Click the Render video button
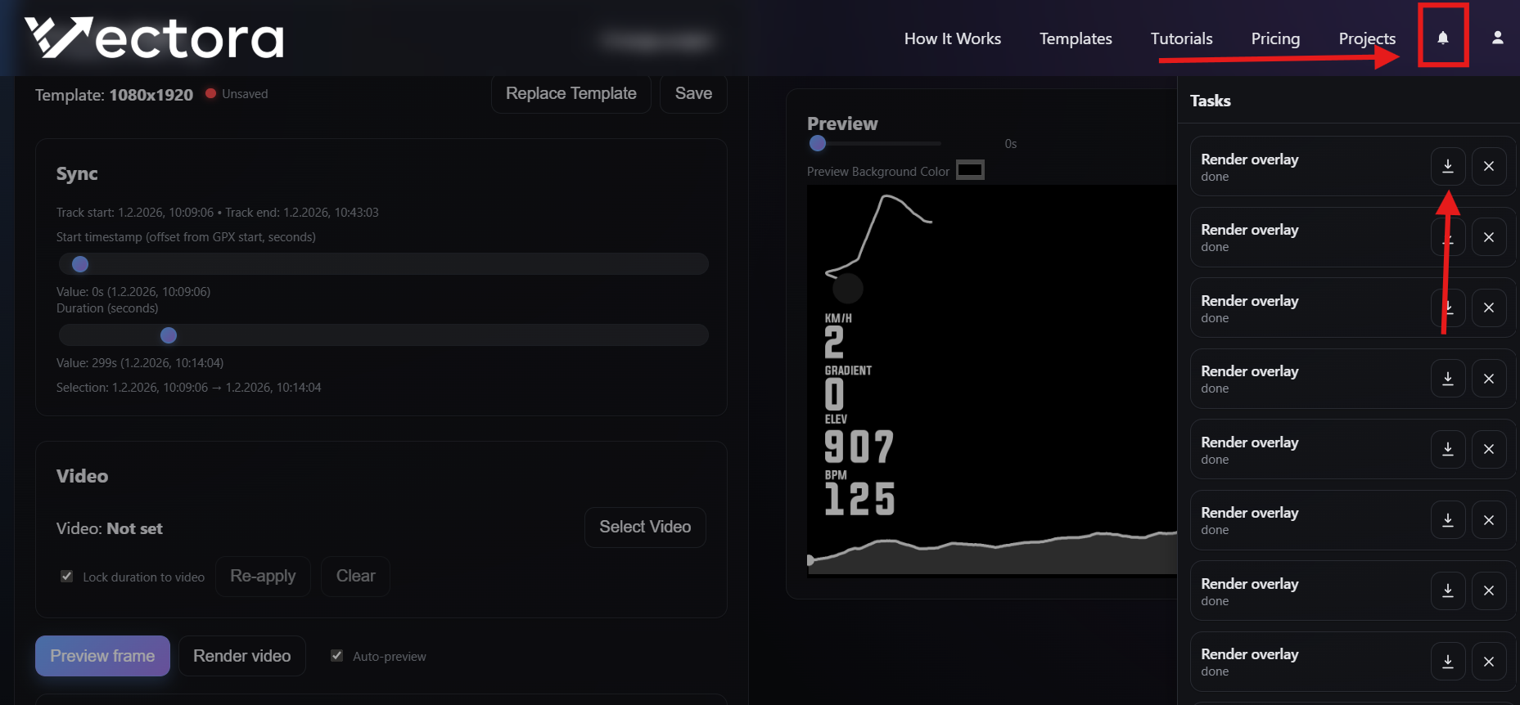 241,656
